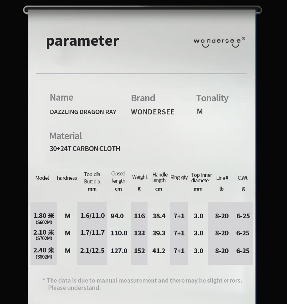Click the 'Closed length' column header

[x=118, y=177]
